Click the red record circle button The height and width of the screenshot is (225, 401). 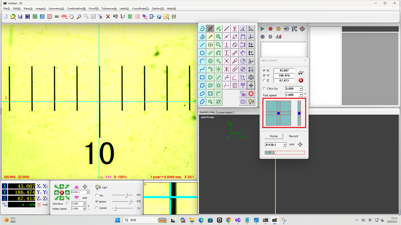(x=270, y=29)
